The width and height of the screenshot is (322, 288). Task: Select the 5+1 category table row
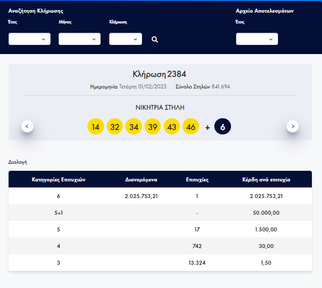(160, 213)
